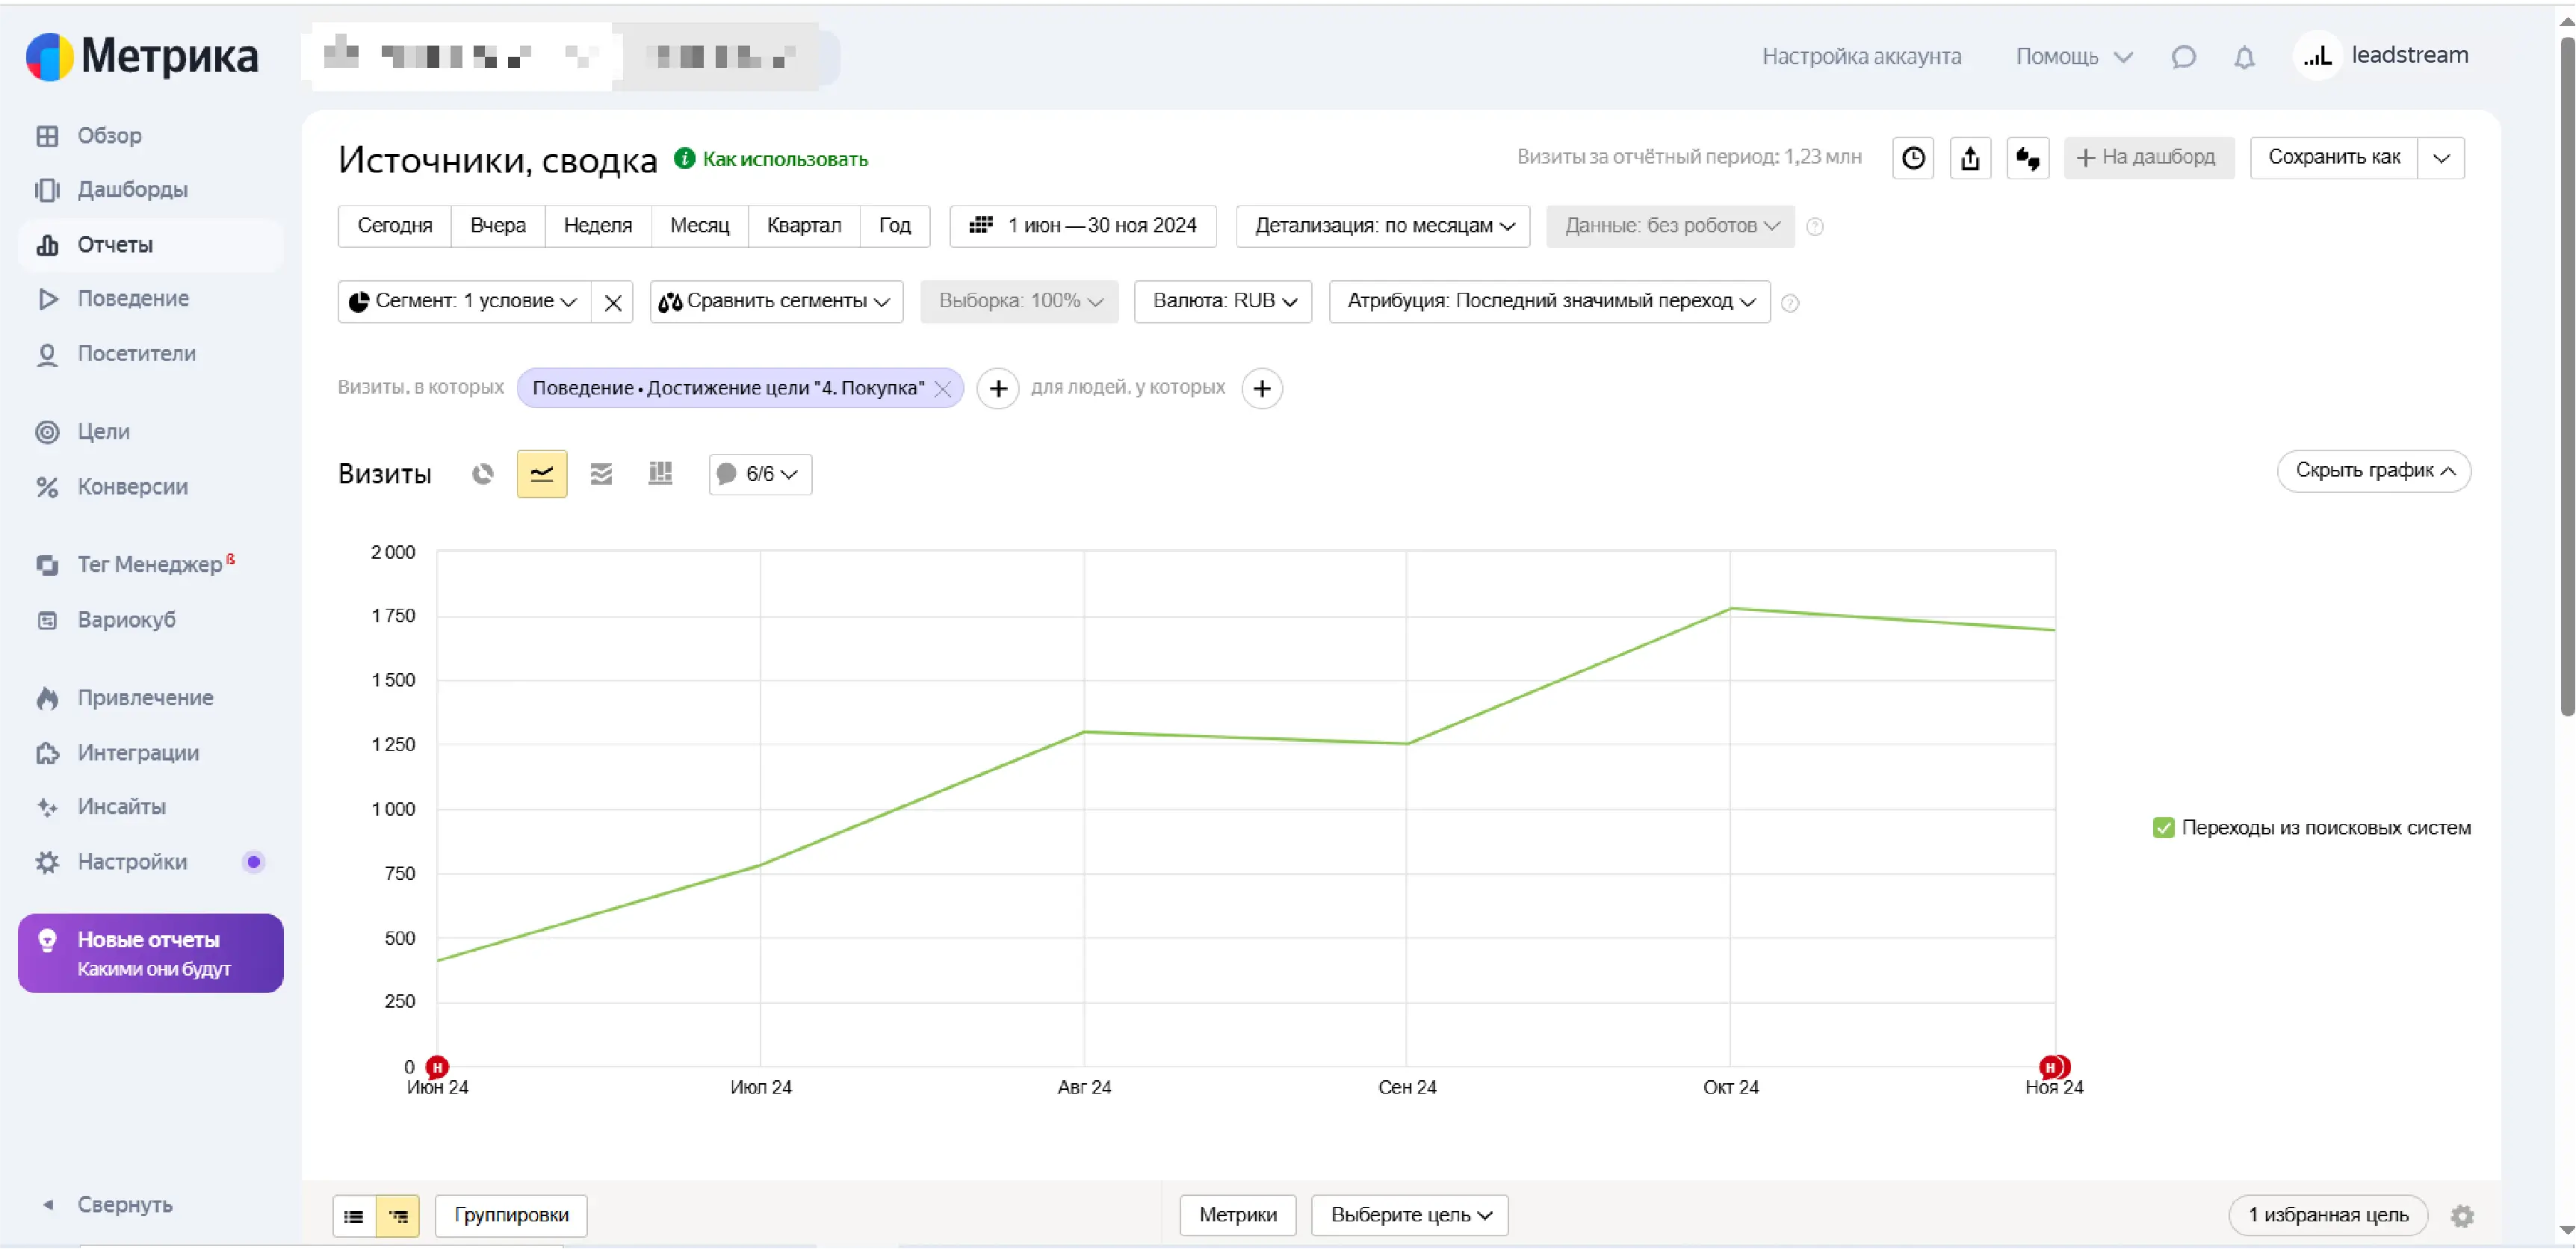Screen dimensions: 2576x1249
Task: Click the export share icon
Action: click(x=1970, y=158)
